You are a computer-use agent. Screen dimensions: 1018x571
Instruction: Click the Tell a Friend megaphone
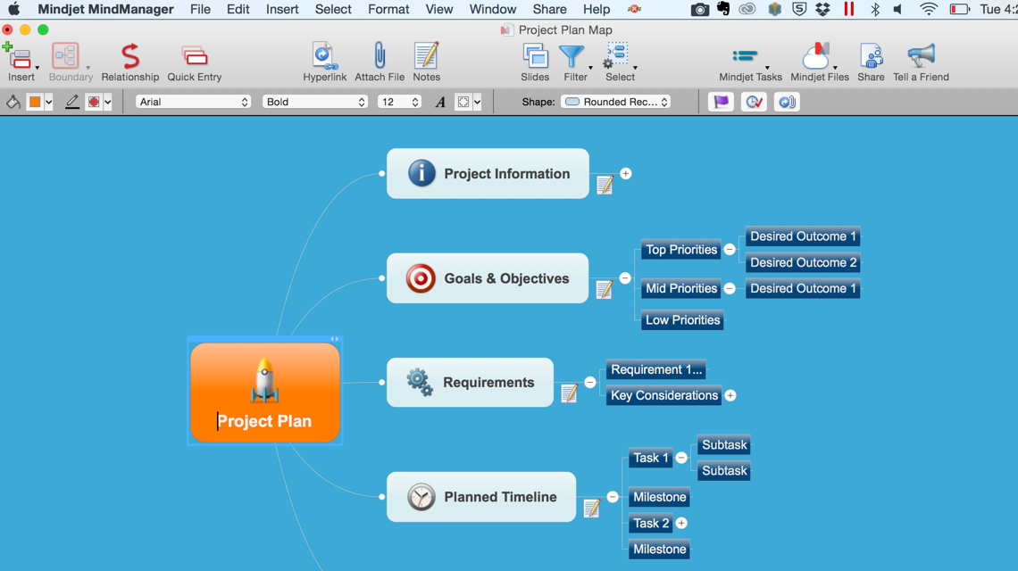922,56
